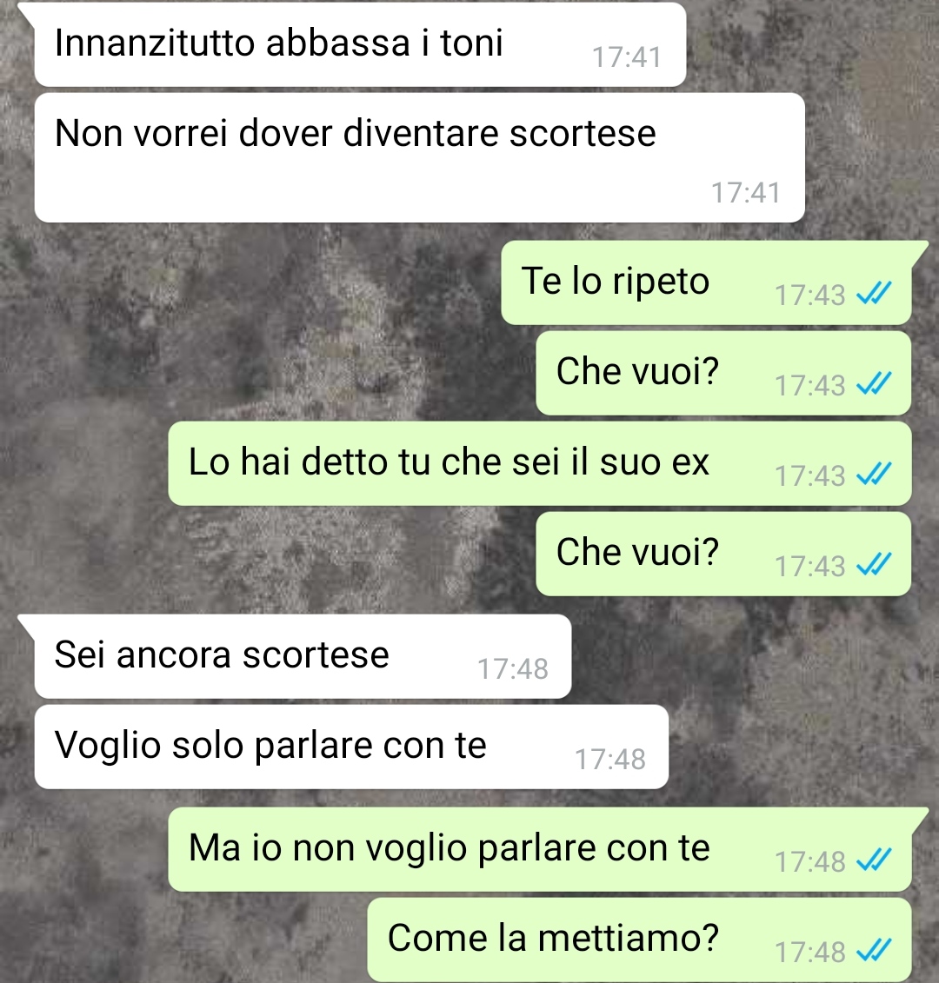
Task: Tap the "Come la mettiamo?" message
Action: pos(639,940)
